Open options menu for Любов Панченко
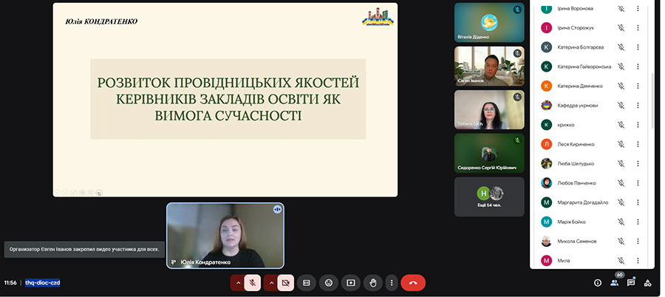 click(x=638, y=183)
